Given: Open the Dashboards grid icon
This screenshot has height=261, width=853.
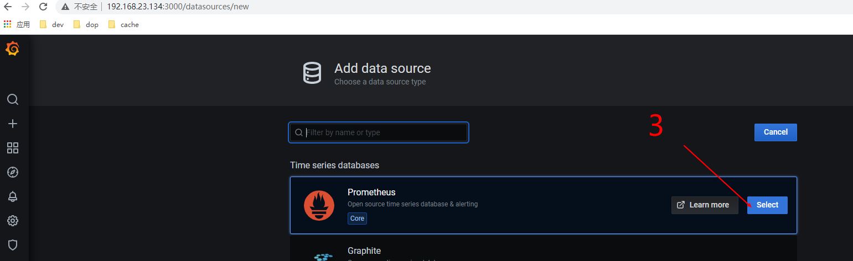Looking at the screenshot, I should pyautogui.click(x=13, y=148).
